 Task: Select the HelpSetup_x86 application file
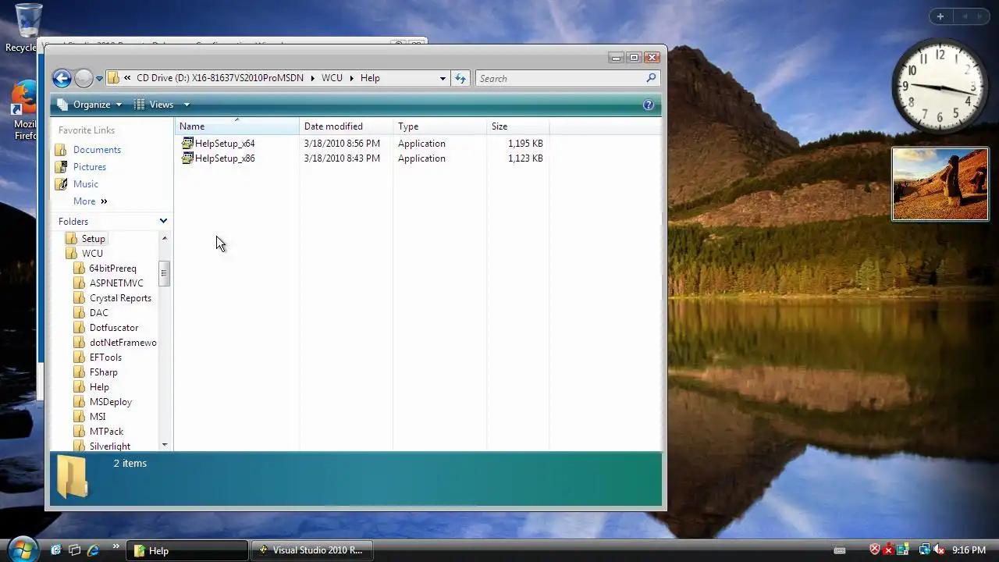pos(225,158)
